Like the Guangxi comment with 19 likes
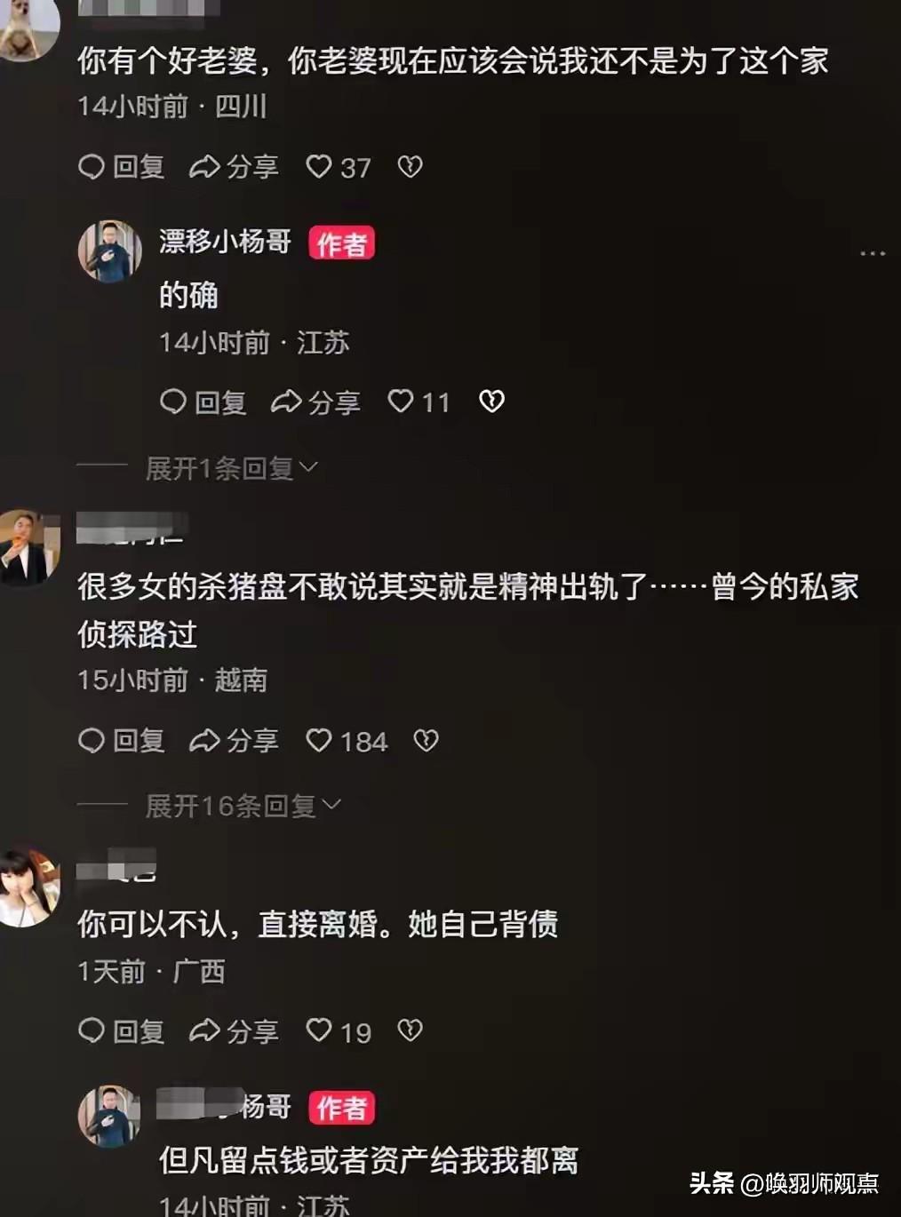 tap(339, 1031)
